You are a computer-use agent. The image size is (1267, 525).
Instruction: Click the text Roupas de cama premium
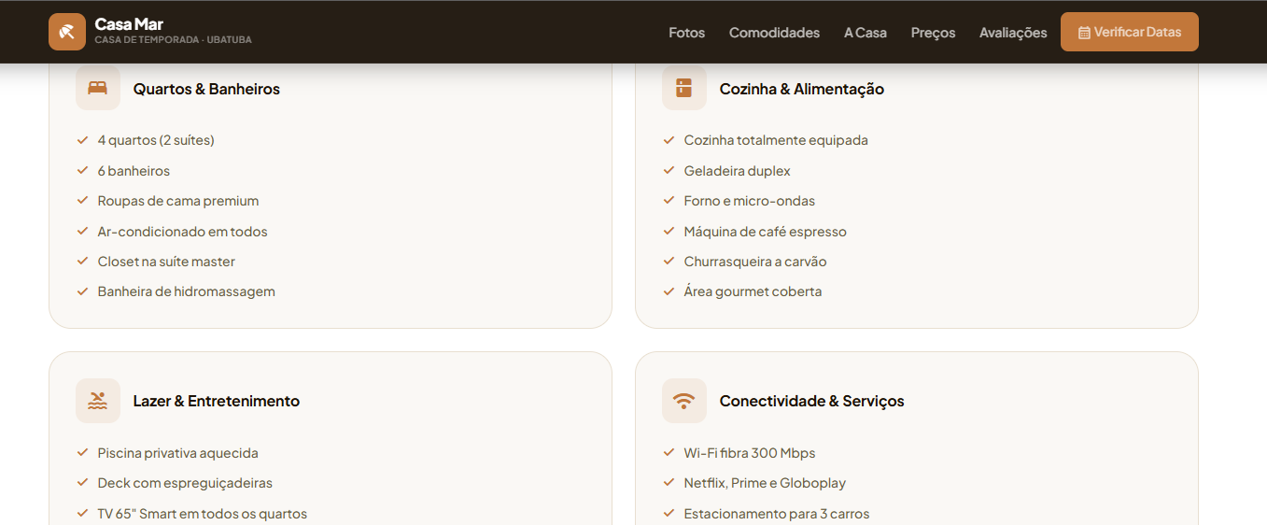click(x=178, y=201)
